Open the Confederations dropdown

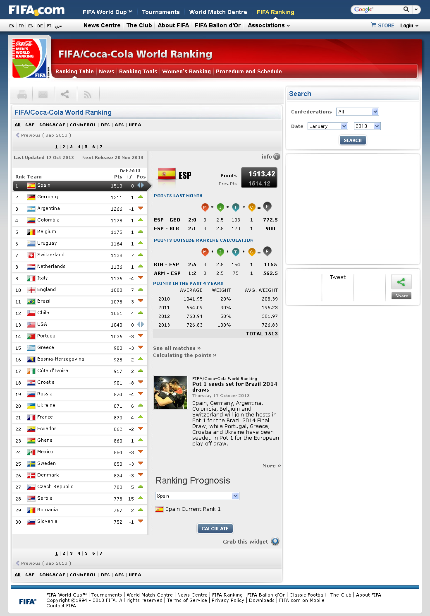pos(357,112)
